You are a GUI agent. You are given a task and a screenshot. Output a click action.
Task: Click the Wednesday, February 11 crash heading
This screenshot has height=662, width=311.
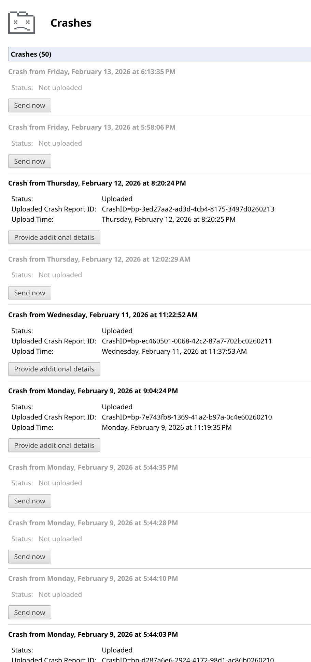pos(103,315)
